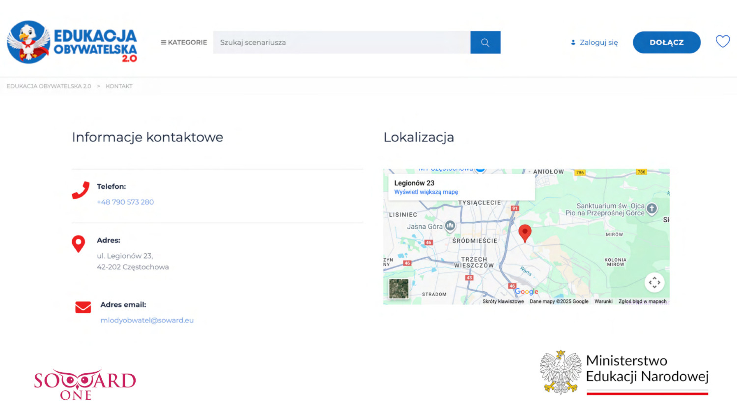Open the Kategorie menu
Viewport: 737px width, 415px height.
click(184, 42)
